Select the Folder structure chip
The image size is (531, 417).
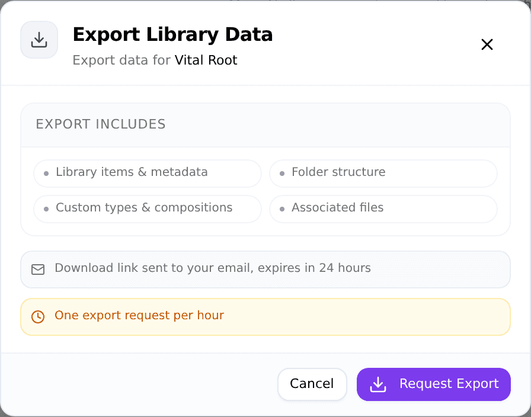[383, 174]
